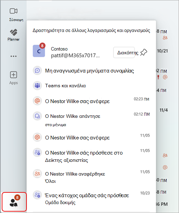Open Δείκτης αξιοπιστίας team-added notification

pos(91,156)
